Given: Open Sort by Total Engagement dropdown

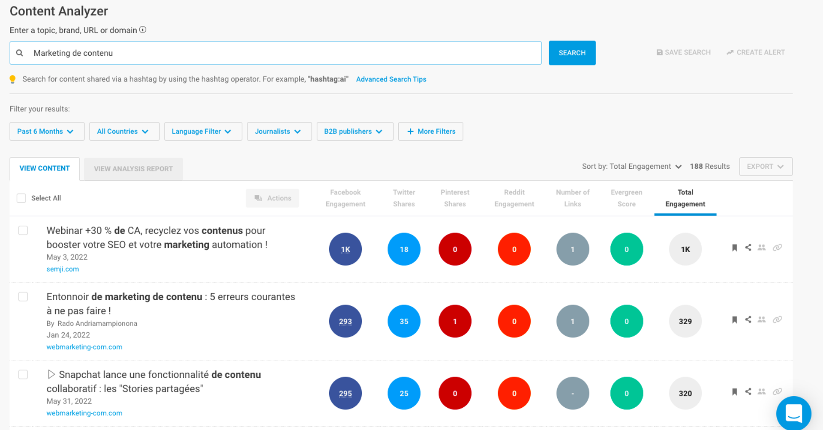Looking at the screenshot, I should pos(631,167).
